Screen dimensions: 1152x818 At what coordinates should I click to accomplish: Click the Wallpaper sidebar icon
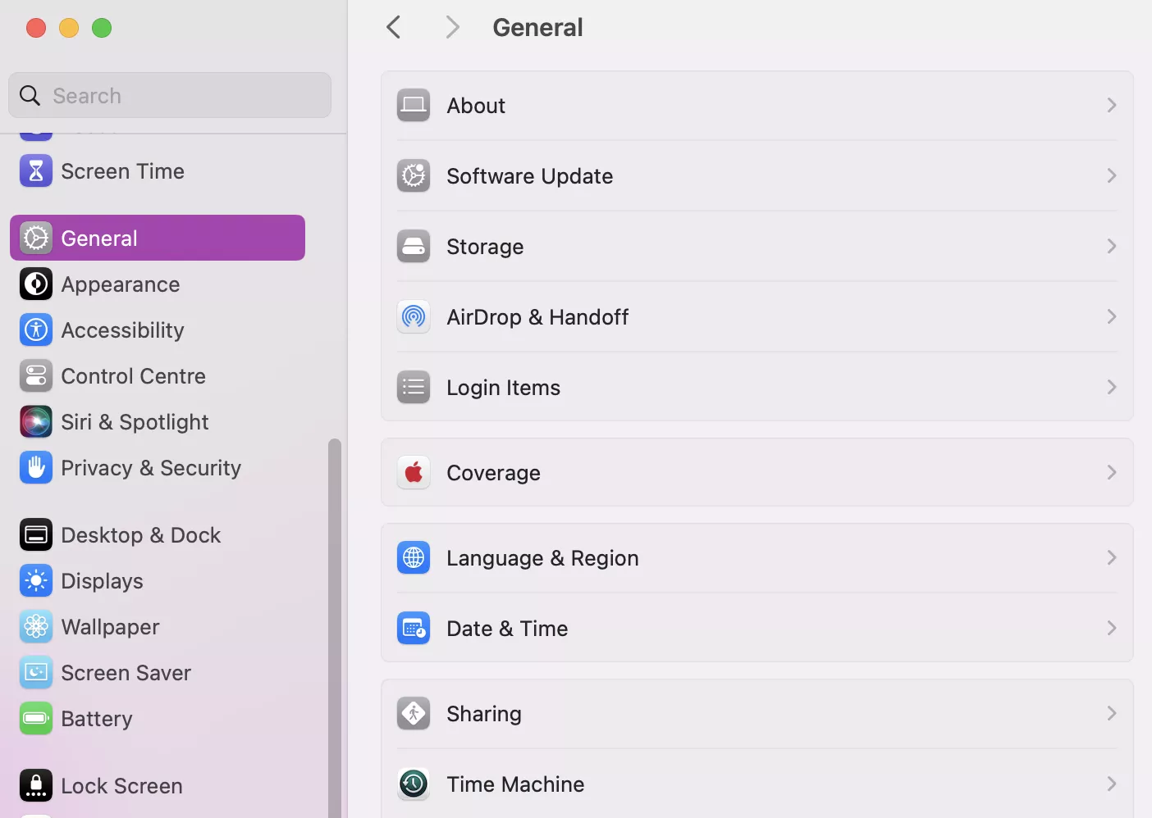pyautogui.click(x=36, y=626)
